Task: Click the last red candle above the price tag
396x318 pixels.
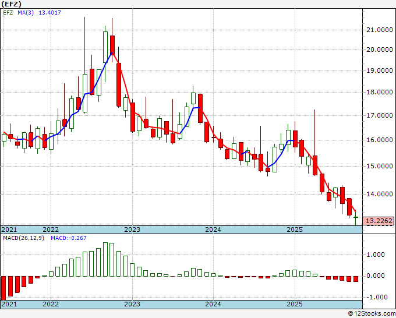Action: point(349,206)
